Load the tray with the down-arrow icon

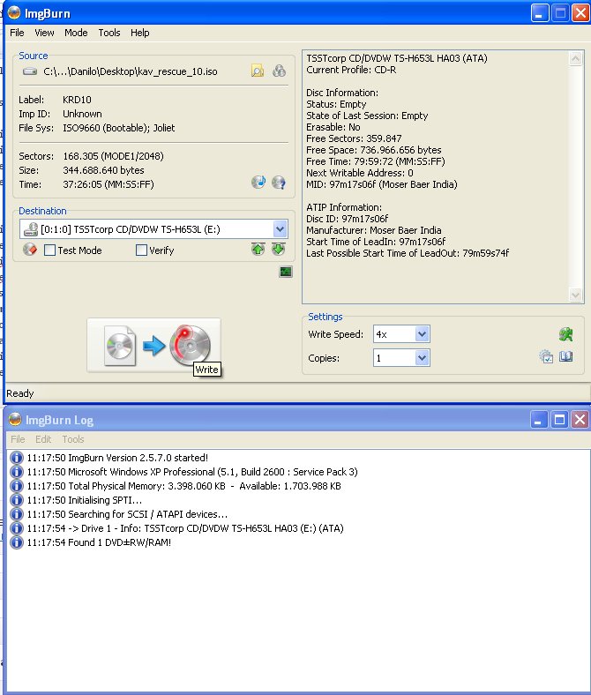(279, 249)
